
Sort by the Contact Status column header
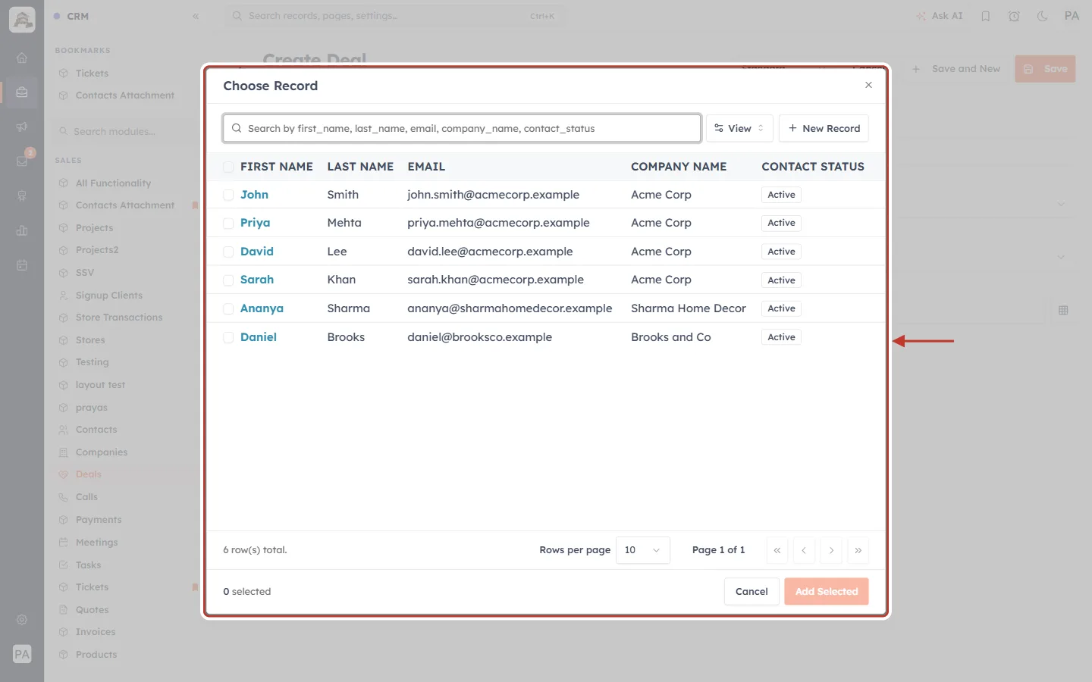click(813, 167)
